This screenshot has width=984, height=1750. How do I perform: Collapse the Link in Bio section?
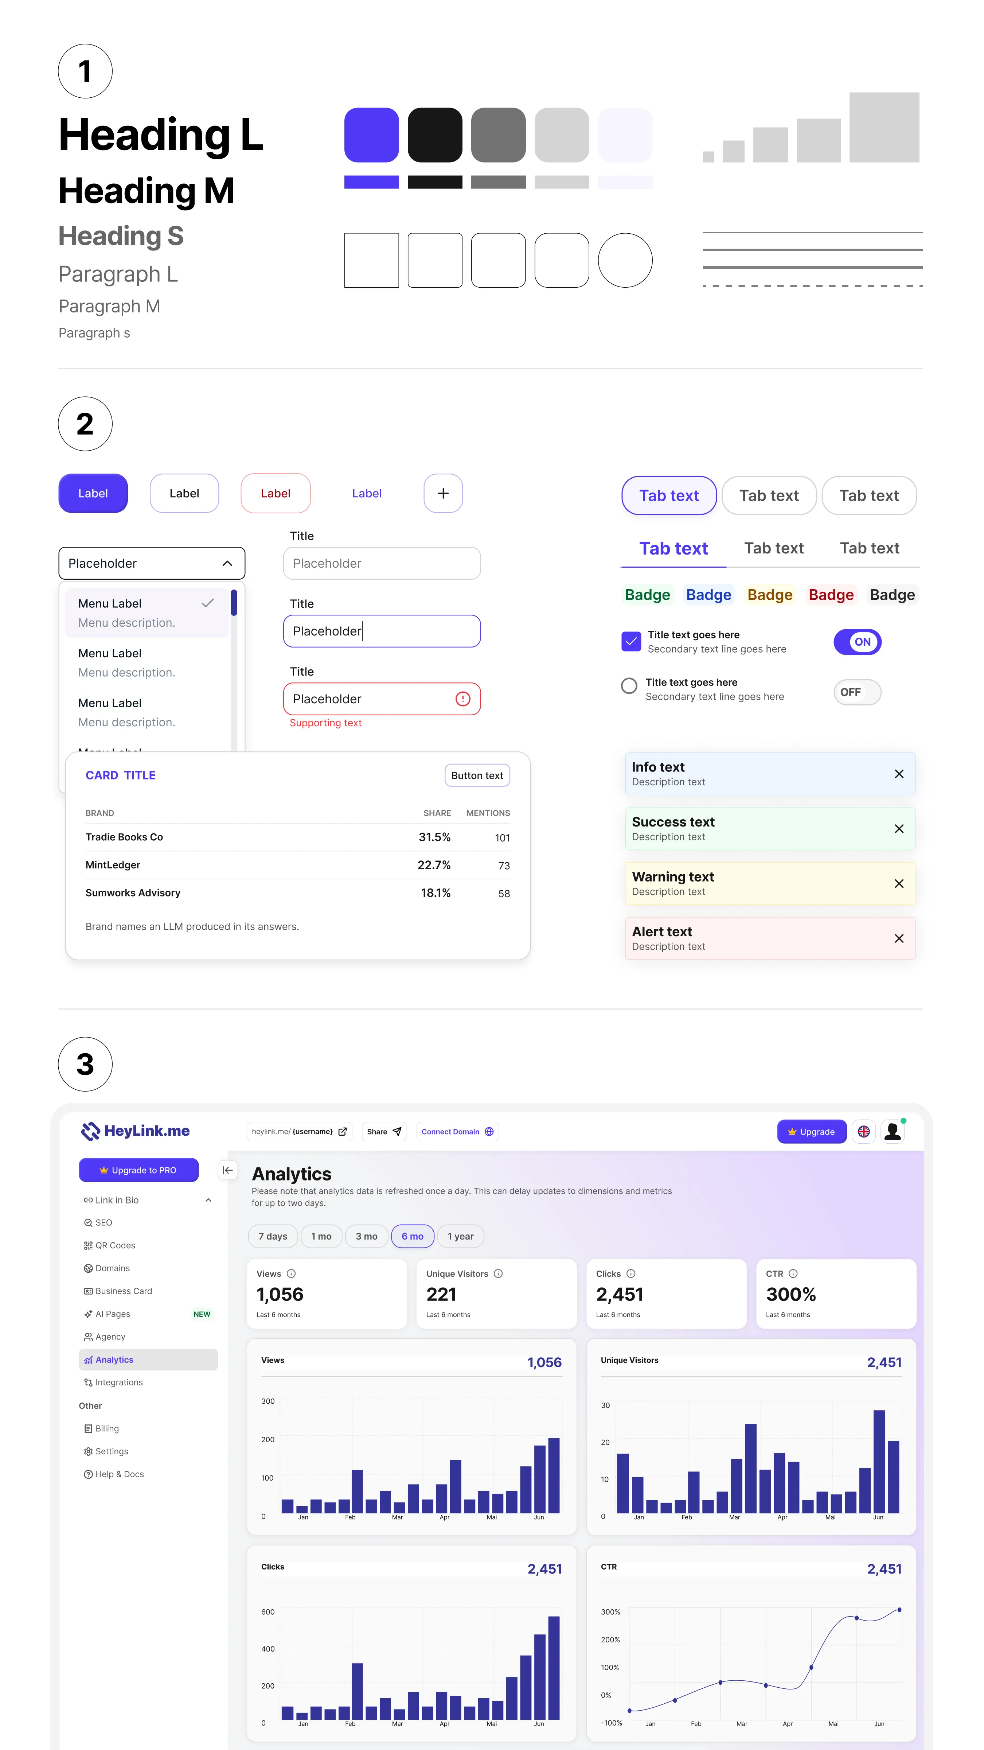(x=208, y=1201)
